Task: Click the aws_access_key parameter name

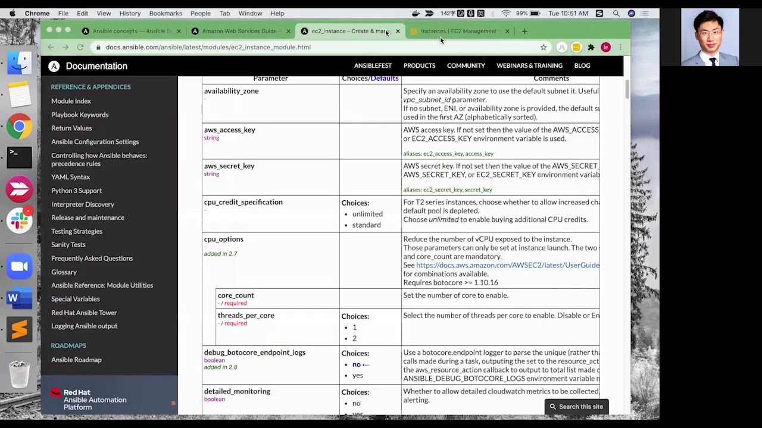Action: (229, 130)
